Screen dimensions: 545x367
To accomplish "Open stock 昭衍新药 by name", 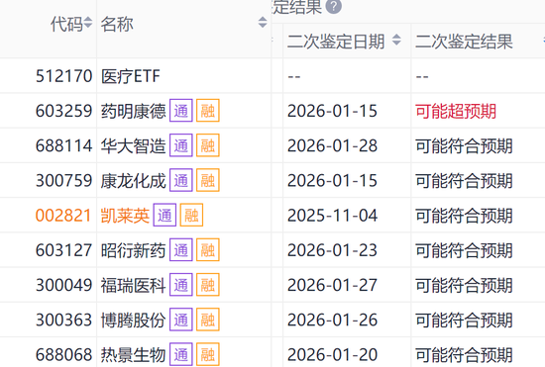I will click(x=133, y=250).
